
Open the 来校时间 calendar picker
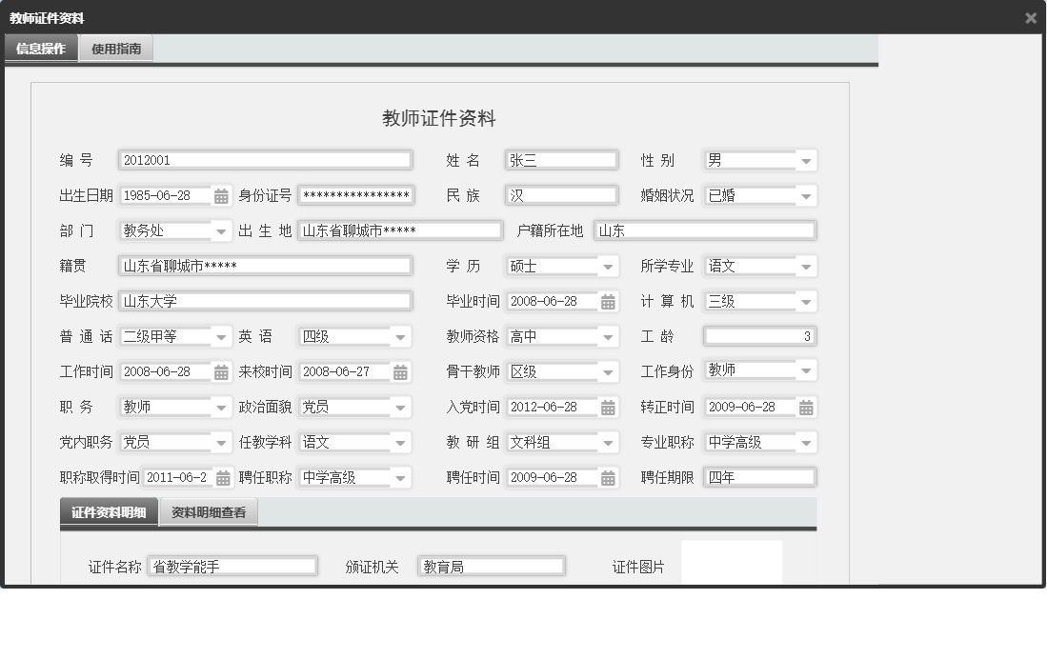[x=401, y=371]
